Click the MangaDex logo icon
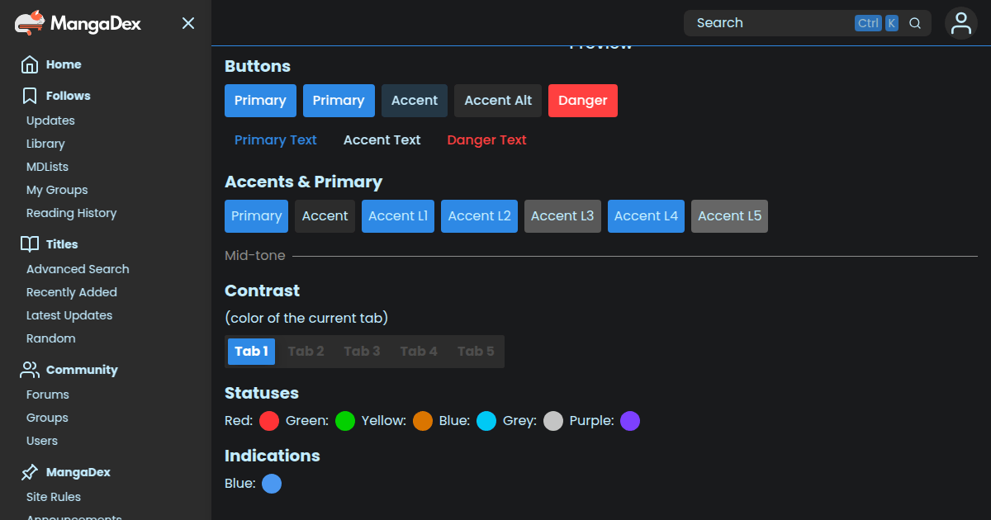Screen dimensions: 991x520 (x=30, y=23)
